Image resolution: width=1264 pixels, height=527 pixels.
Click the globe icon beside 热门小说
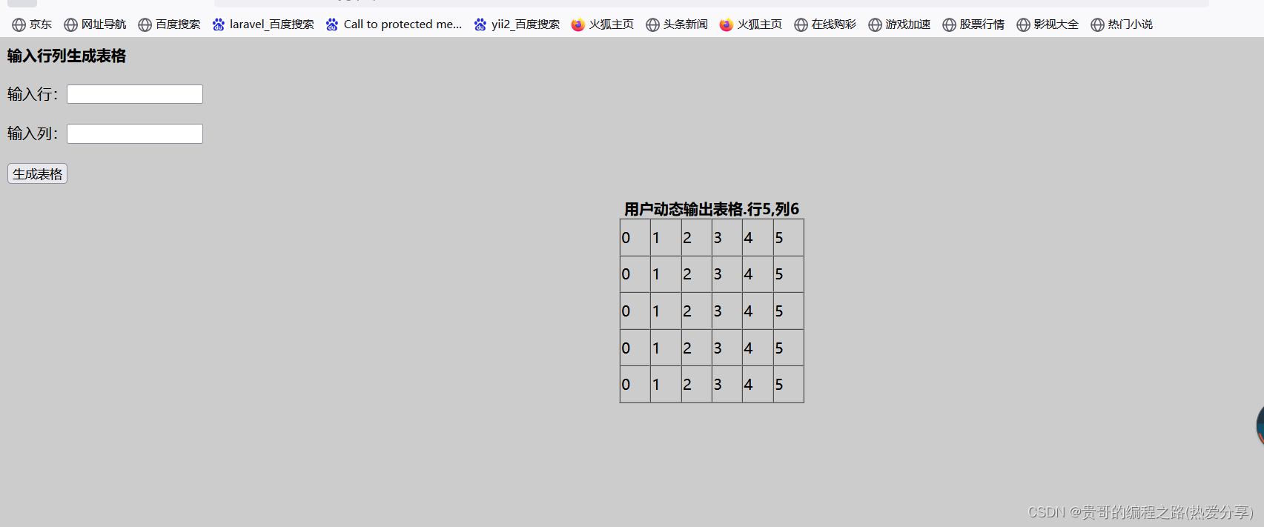pos(1097,25)
